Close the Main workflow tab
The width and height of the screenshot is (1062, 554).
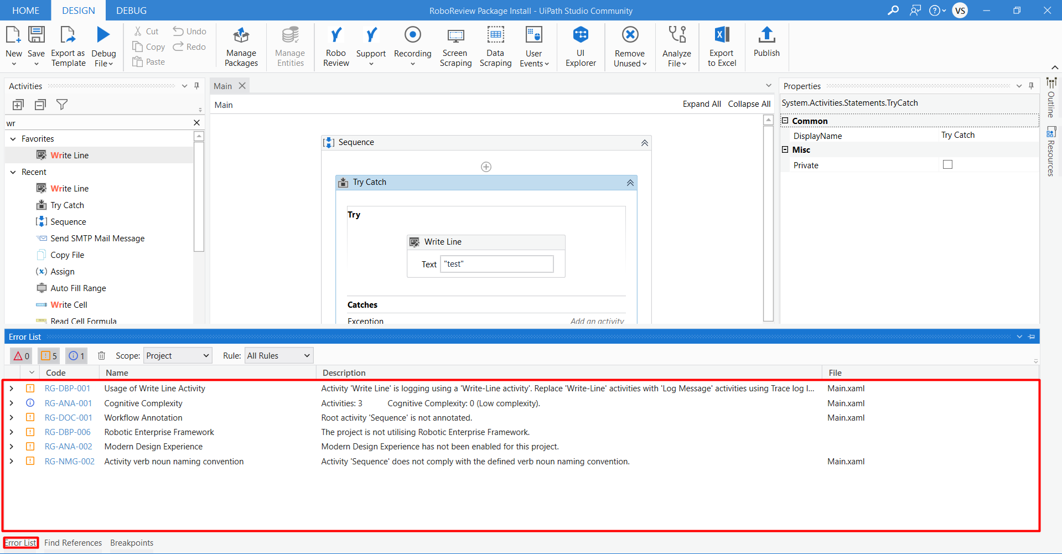point(242,86)
